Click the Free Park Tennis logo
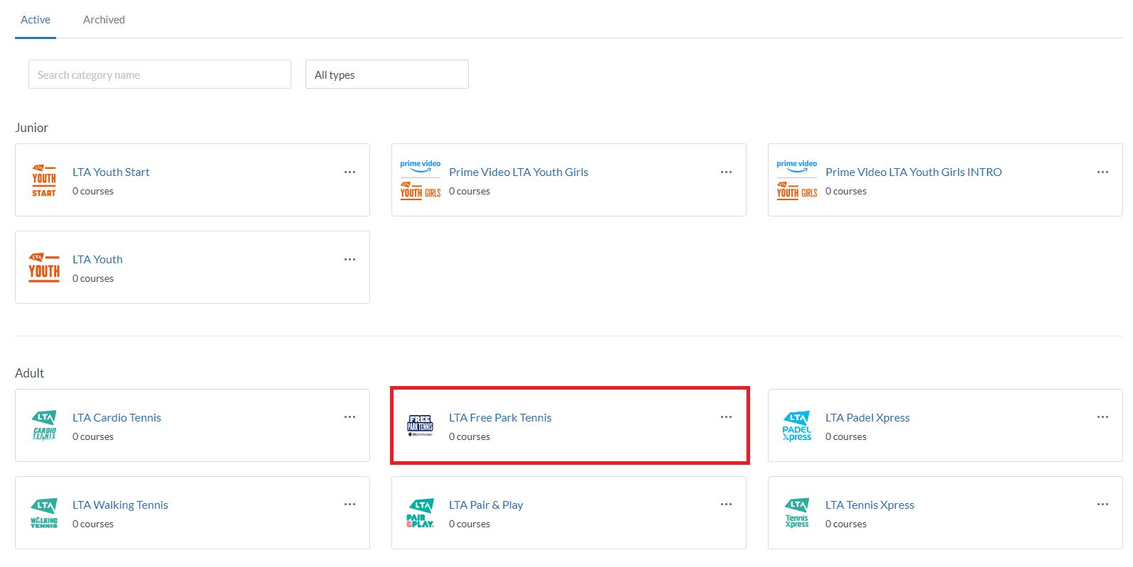The height and width of the screenshot is (567, 1133). click(420, 426)
